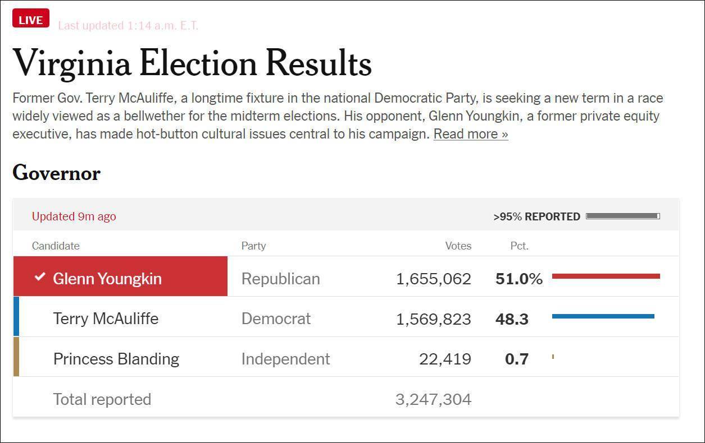Select Princess Blanding candidate name
This screenshot has height=443, width=705.
pyautogui.click(x=116, y=359)
